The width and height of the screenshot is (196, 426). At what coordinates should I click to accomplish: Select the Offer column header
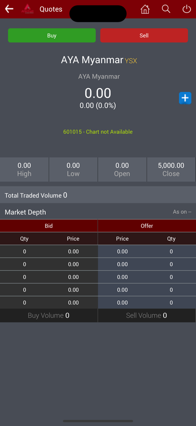point(147,226)
